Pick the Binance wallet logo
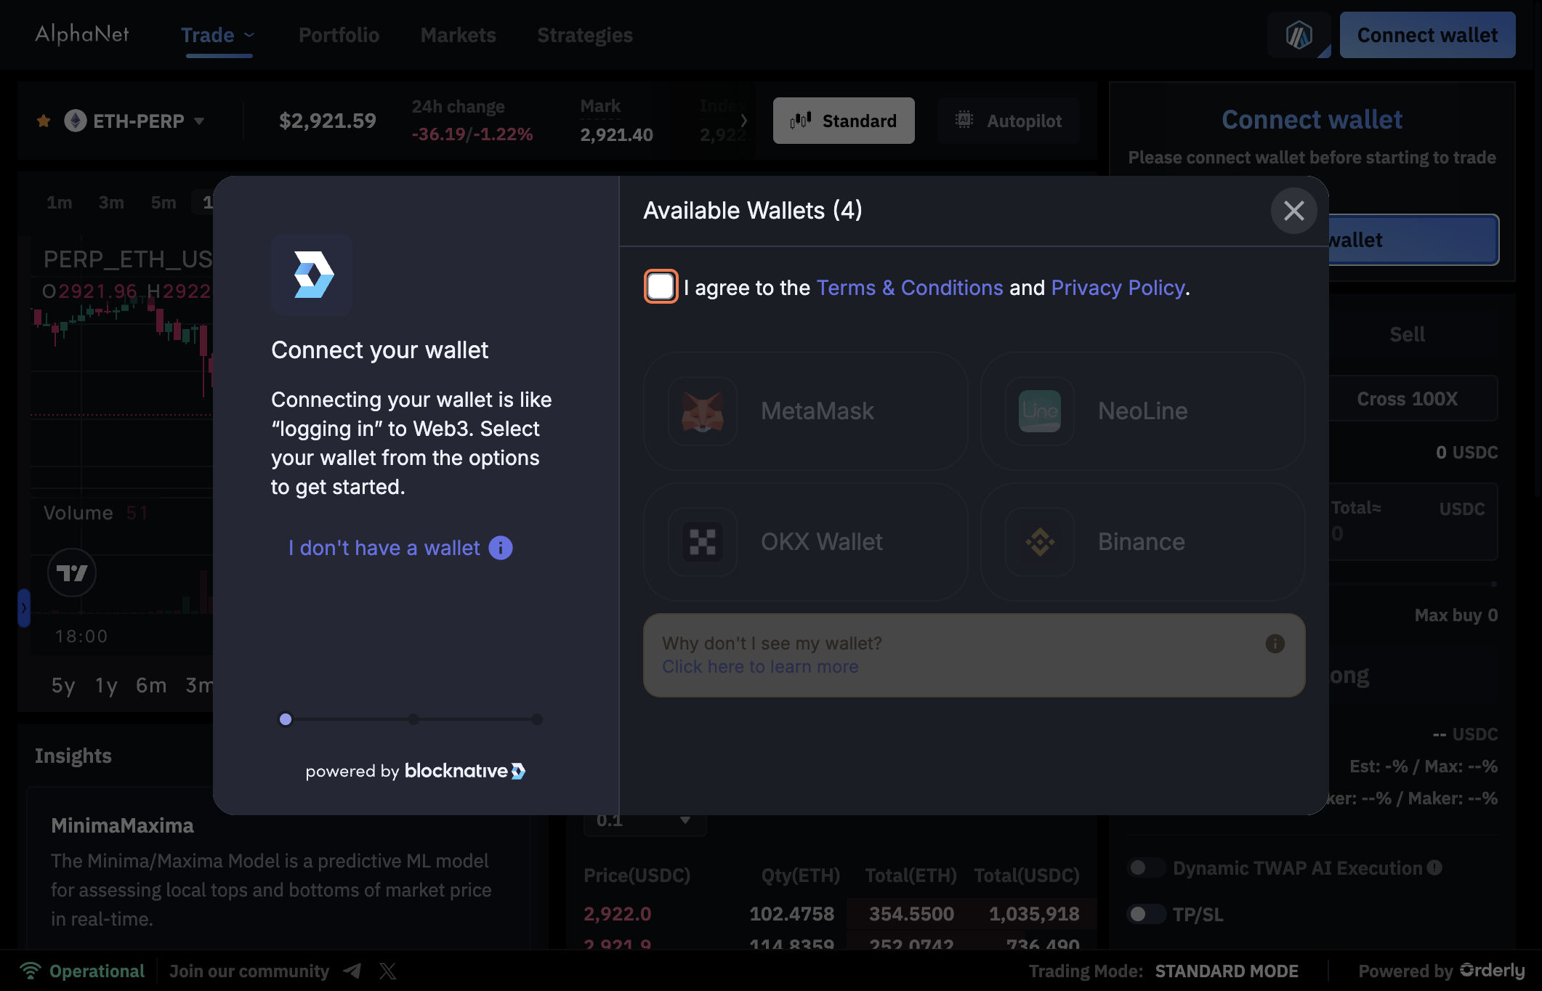Image resolution: width=1542 pixels, height=991 pixels. point(1039,542)
